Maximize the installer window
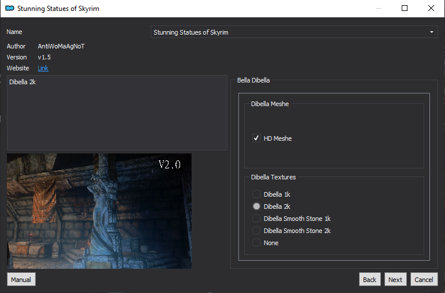 click(x=405, y=8)
